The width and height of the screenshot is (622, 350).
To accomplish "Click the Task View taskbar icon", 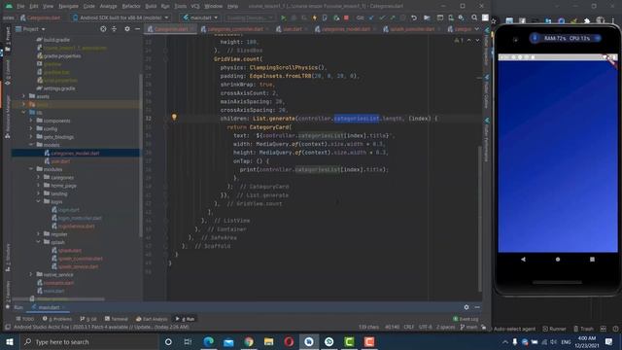I will coord(188,341).
